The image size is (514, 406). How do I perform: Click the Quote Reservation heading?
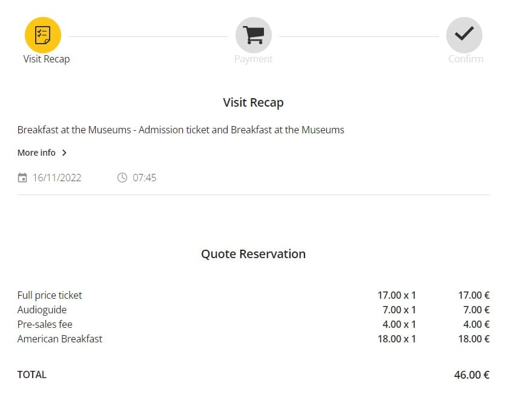(253, 254)
